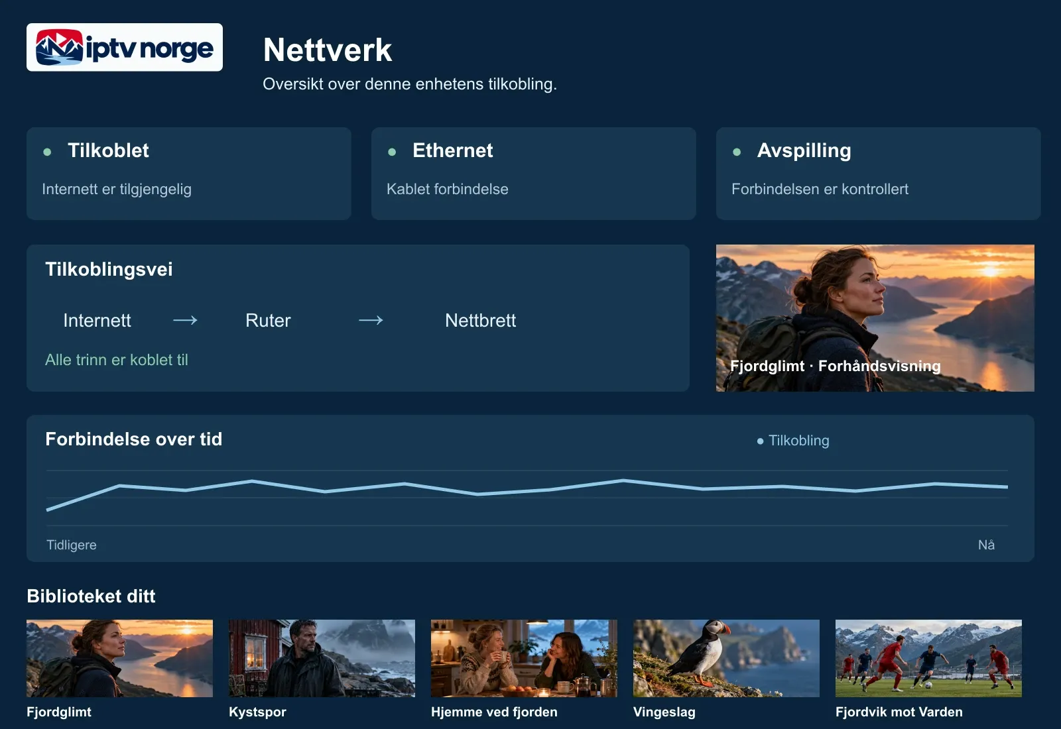Click the Tilkoblingsvei heading

point(109,269)
